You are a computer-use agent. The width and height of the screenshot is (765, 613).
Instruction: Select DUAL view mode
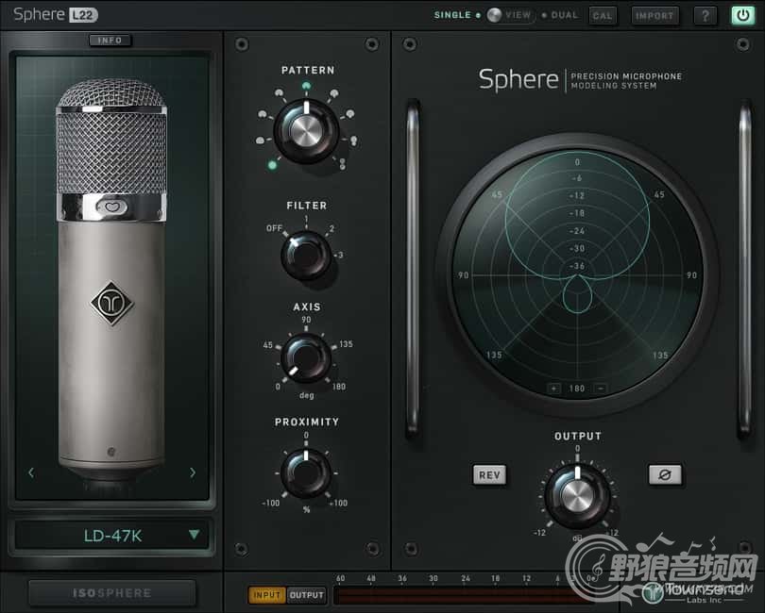(x=565, y=15)
